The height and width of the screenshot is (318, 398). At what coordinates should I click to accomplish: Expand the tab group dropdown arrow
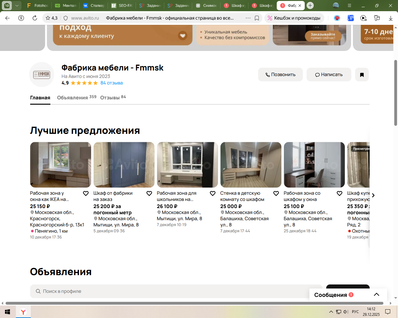pyautogui.click(x=17, y=6)
